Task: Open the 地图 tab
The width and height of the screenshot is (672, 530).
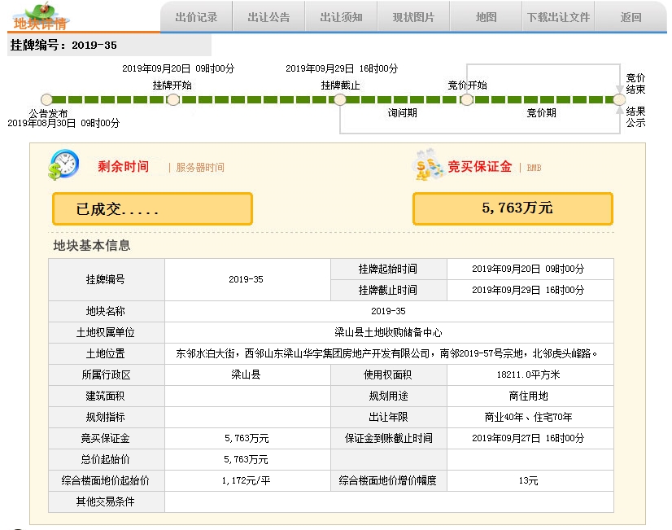Action: [x=486, y=17]
